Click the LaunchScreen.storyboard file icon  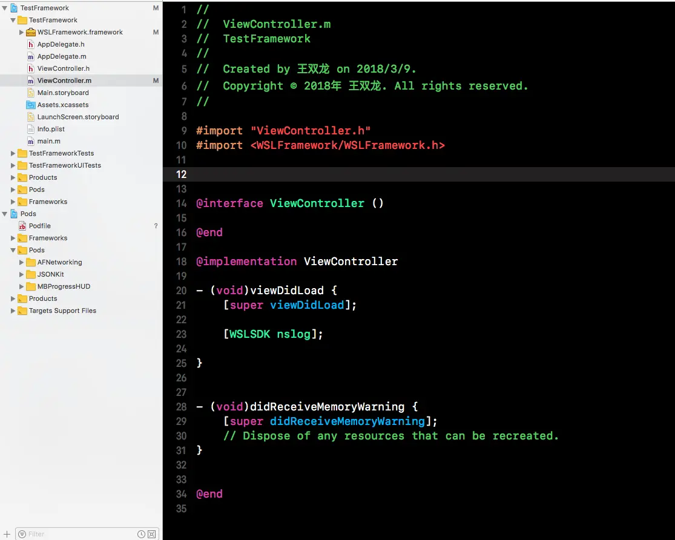tap(30, 117)
